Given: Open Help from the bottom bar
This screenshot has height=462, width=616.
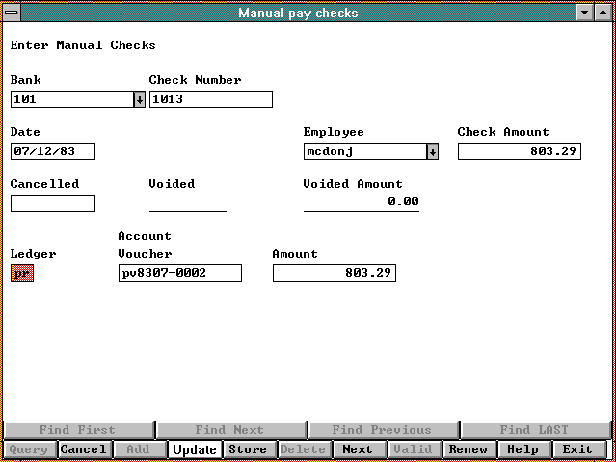Looking at the screenshot, I should tap(522, 449).
